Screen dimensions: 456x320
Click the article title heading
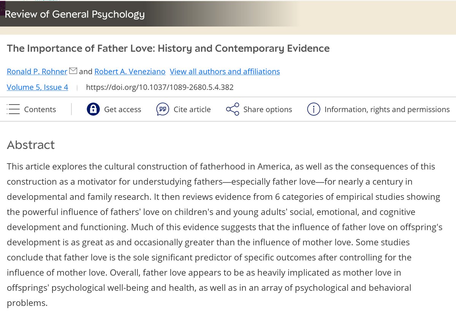point(168,48)
